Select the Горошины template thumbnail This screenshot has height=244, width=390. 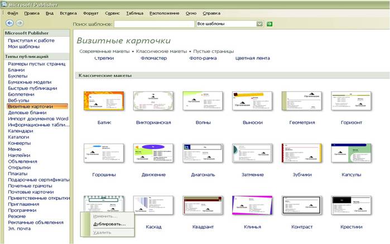pyautogui.click(x=104, y=153)
